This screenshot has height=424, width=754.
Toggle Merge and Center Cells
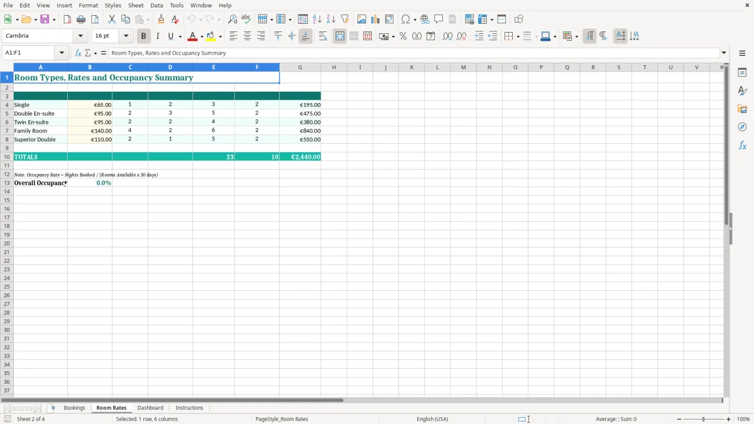point(340,36)
